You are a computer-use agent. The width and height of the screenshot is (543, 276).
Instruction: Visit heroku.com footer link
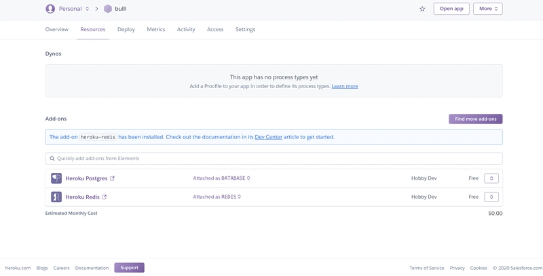[x=18, y=268]
